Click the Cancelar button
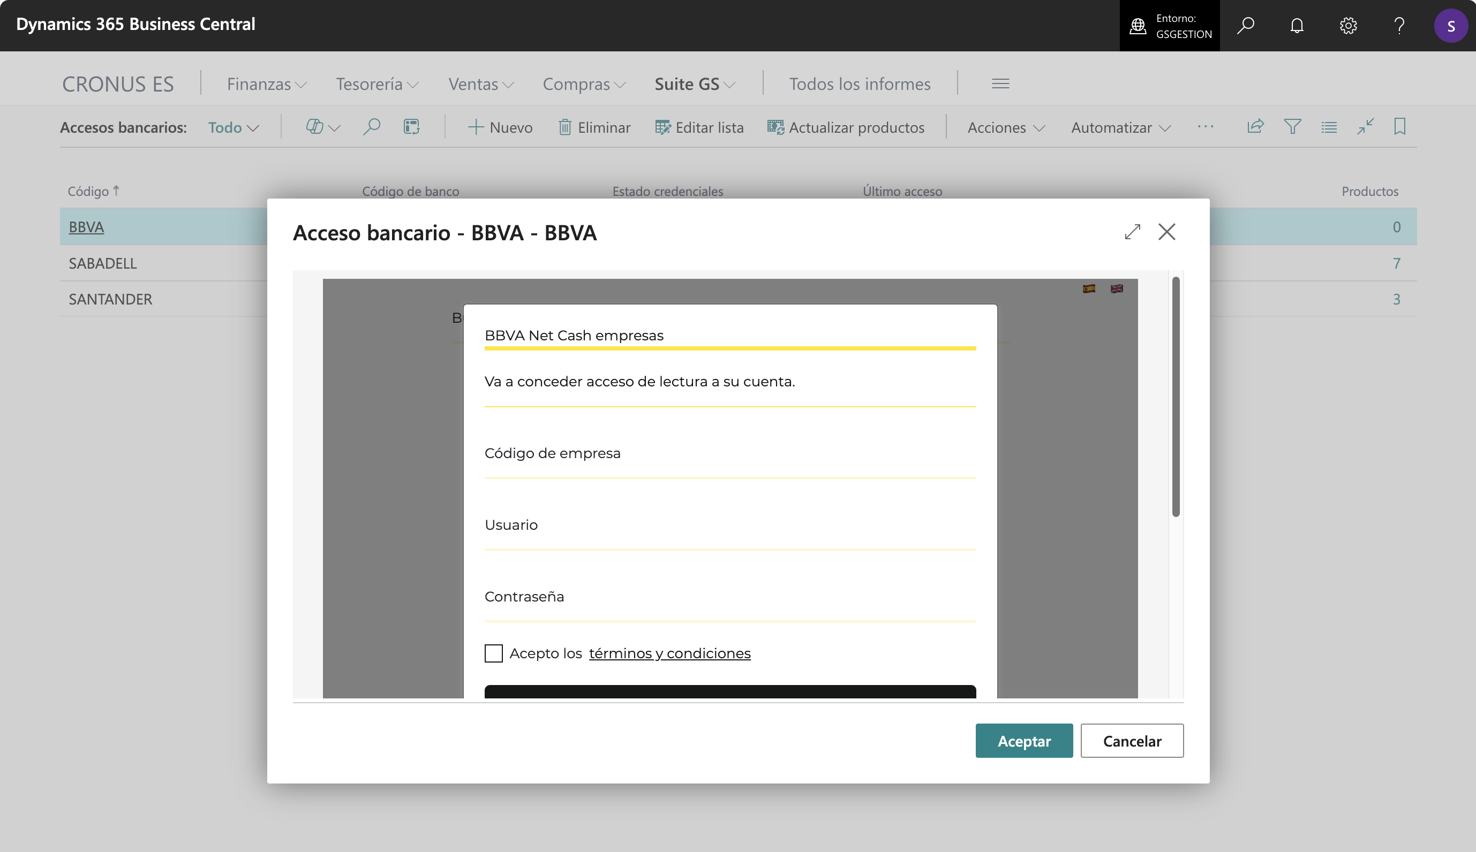The width and height of the screenshot is (1476, 852). click(x=1132, y=741)
